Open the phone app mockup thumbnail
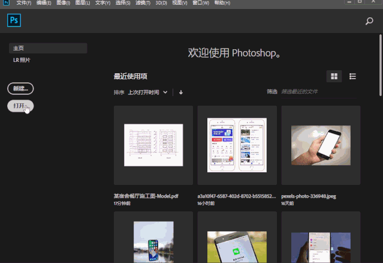 coord(237,145)
